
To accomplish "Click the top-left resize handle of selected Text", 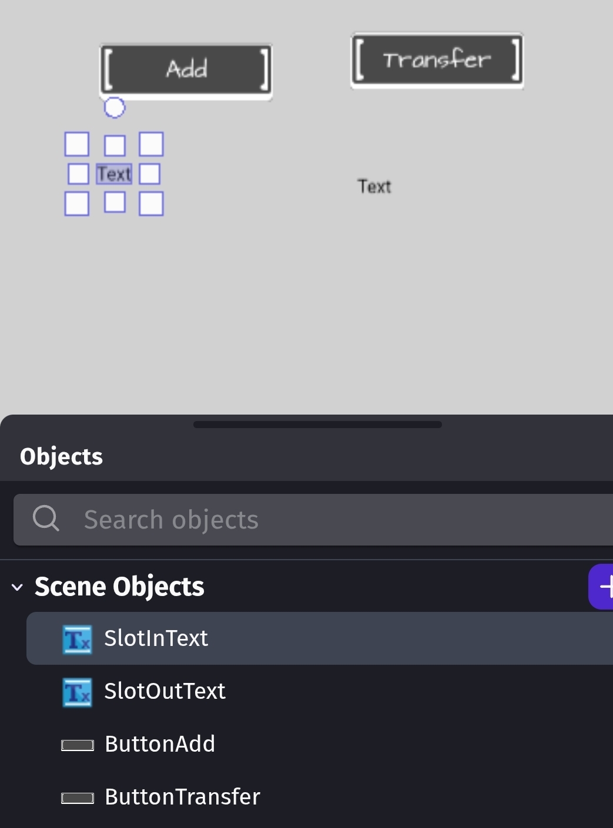I will 76,144.
